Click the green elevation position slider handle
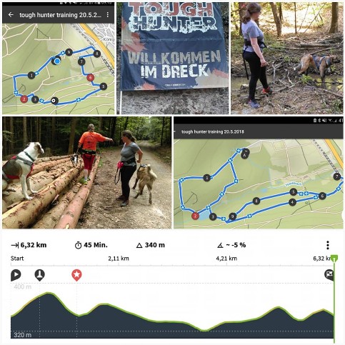 pyautogui.click(x=334, y=258)
